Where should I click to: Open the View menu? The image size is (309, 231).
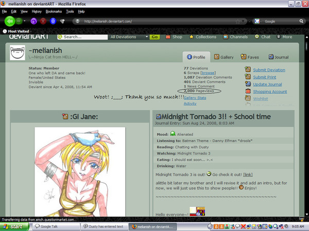24,12
